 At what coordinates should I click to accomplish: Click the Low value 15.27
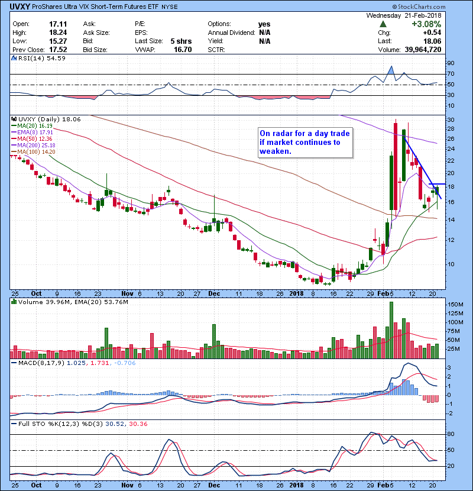(58, 41)
